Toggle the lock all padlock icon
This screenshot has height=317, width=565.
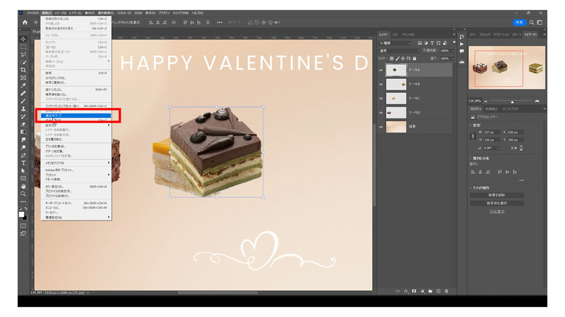click(x=415, y=58)
